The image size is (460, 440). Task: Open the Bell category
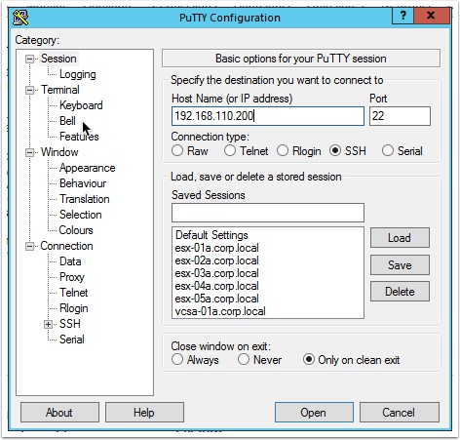point(67,121)
